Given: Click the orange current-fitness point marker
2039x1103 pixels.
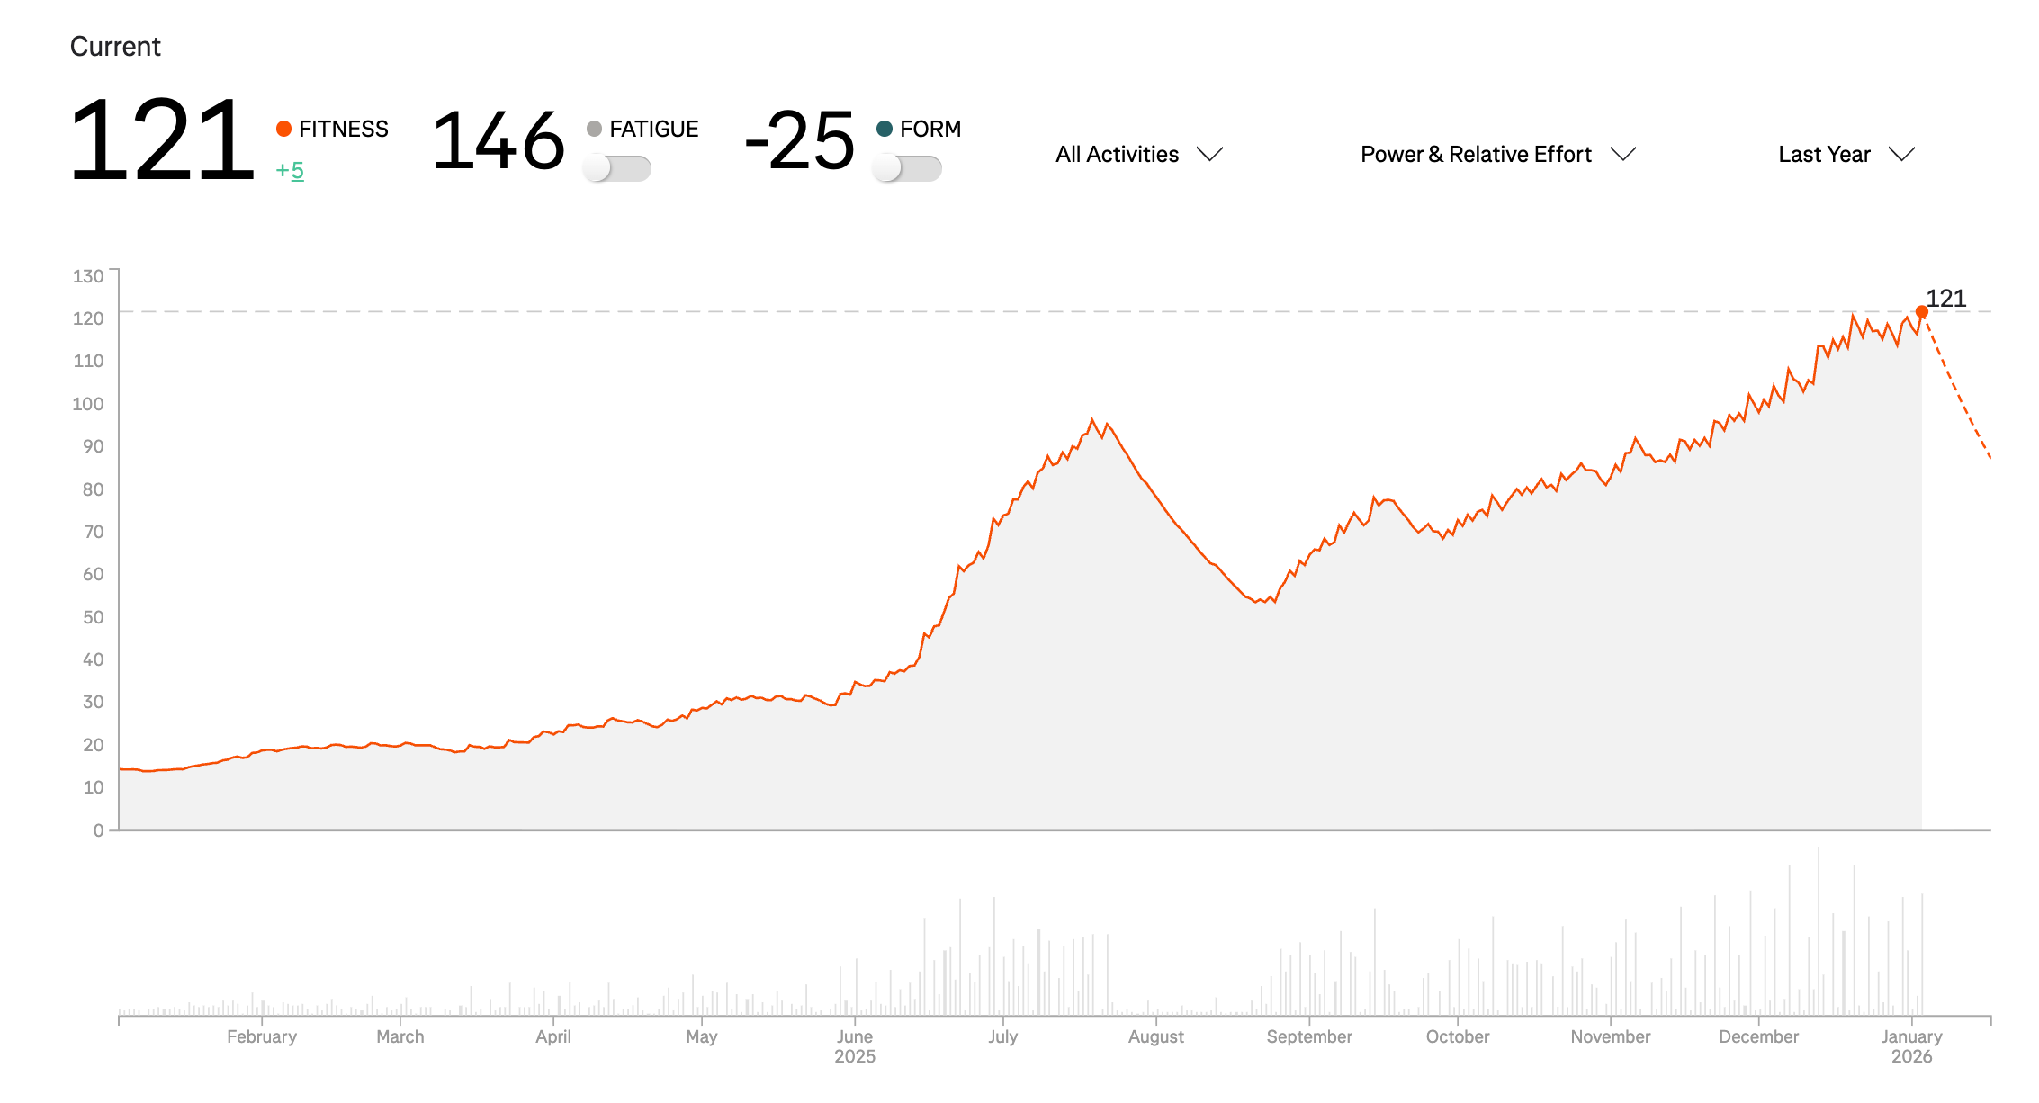Looking at the screenshot, I should tap(1921, 312).
